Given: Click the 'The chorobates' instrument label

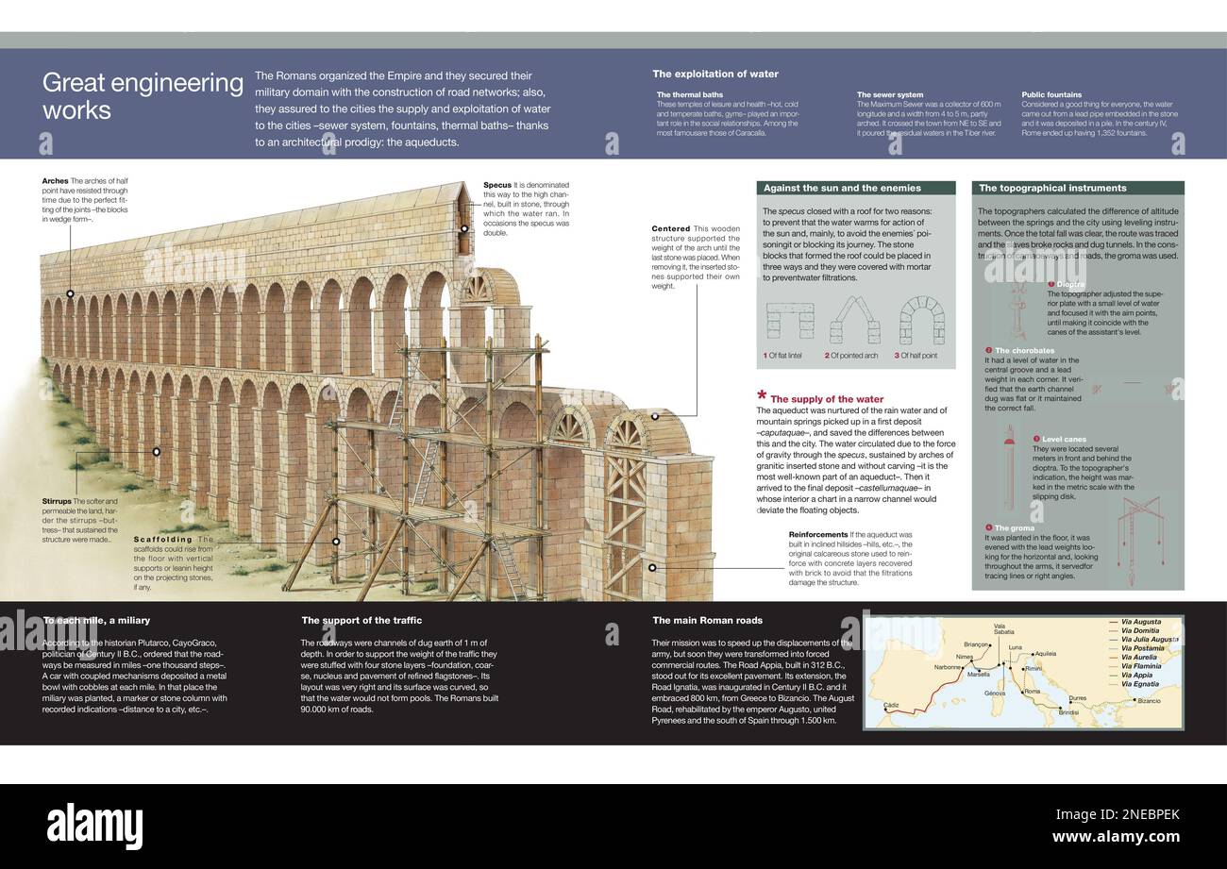Looking at the screenshot, I should [1024, 350].
